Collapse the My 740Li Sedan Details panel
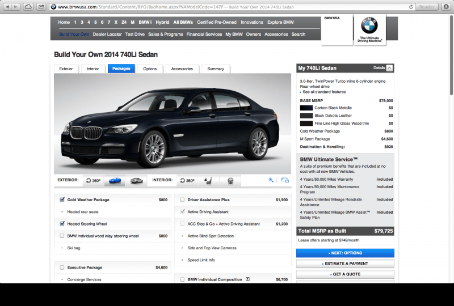Viewport: 454px width, 306px height. coord(389,68)
